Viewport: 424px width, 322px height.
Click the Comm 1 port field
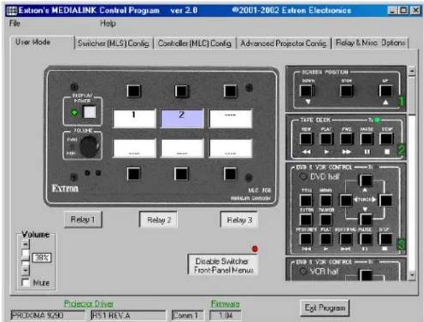coord(187,315)
